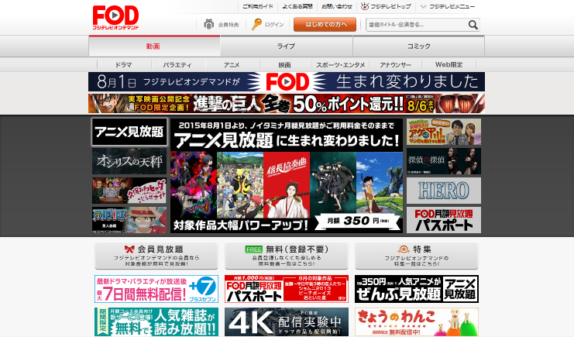The height and width of the screenshot is (337, 574).
Task: Open the Web限定 category
Action: (449, 65)
